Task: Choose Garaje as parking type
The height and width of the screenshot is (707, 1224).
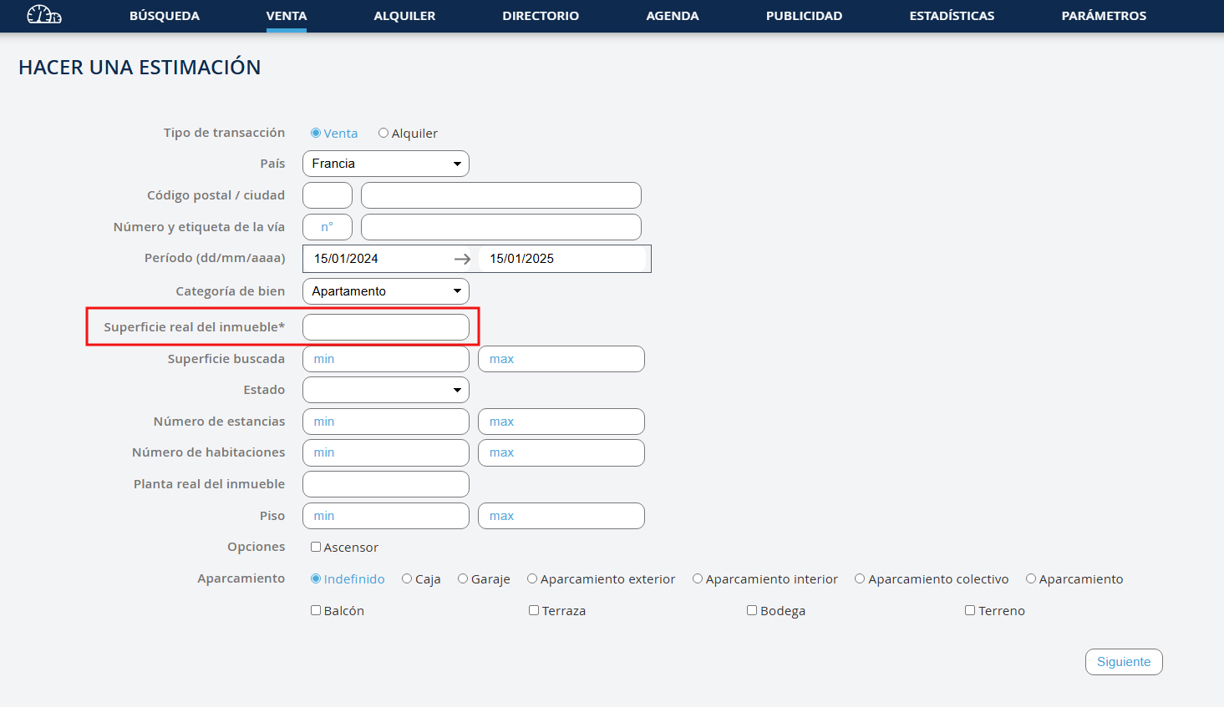Action: tap(463, 579)
